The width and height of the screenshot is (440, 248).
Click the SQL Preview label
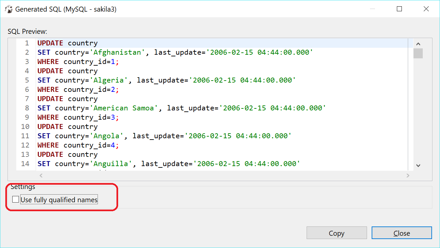click(x=22, y=31)
